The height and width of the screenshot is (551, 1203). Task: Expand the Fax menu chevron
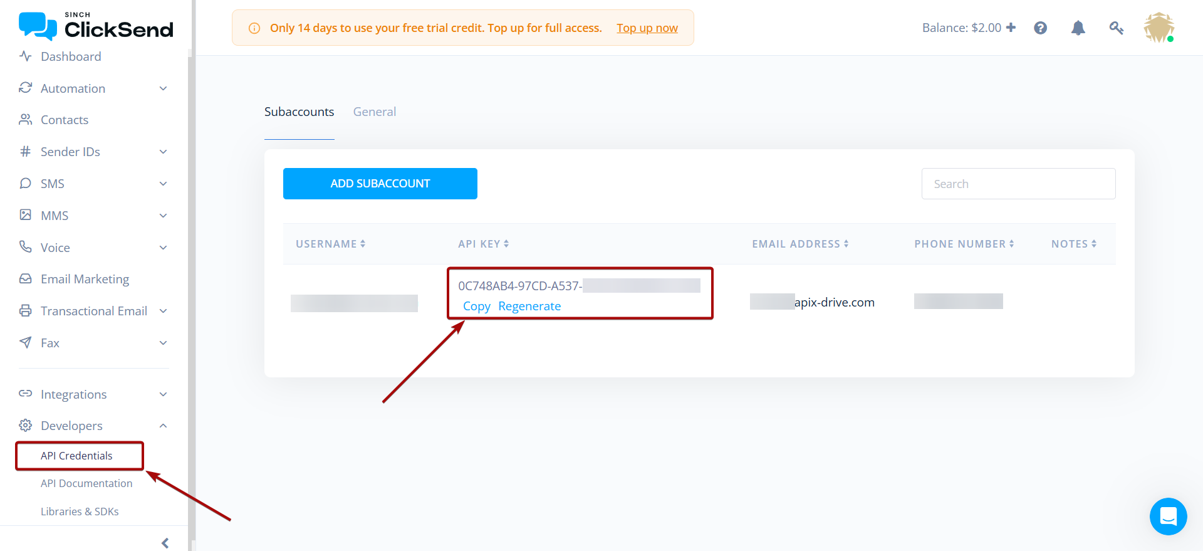(163, 343)
